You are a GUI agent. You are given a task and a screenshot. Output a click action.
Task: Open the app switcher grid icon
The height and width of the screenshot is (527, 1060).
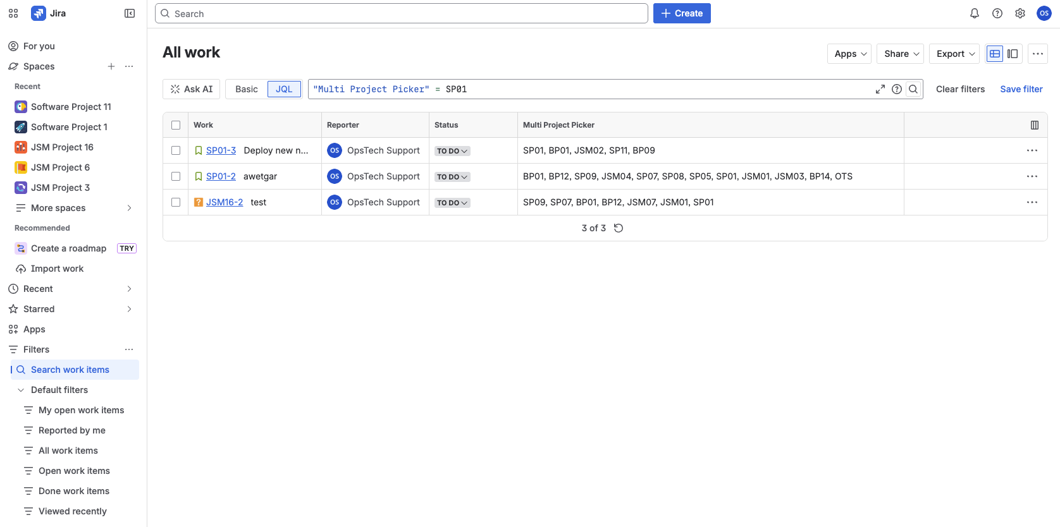pos(13,13)
